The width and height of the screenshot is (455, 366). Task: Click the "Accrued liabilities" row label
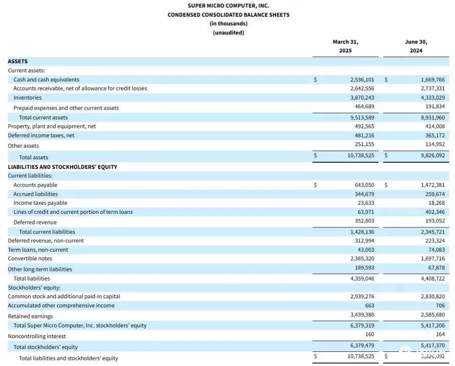(x=35, y=194)
